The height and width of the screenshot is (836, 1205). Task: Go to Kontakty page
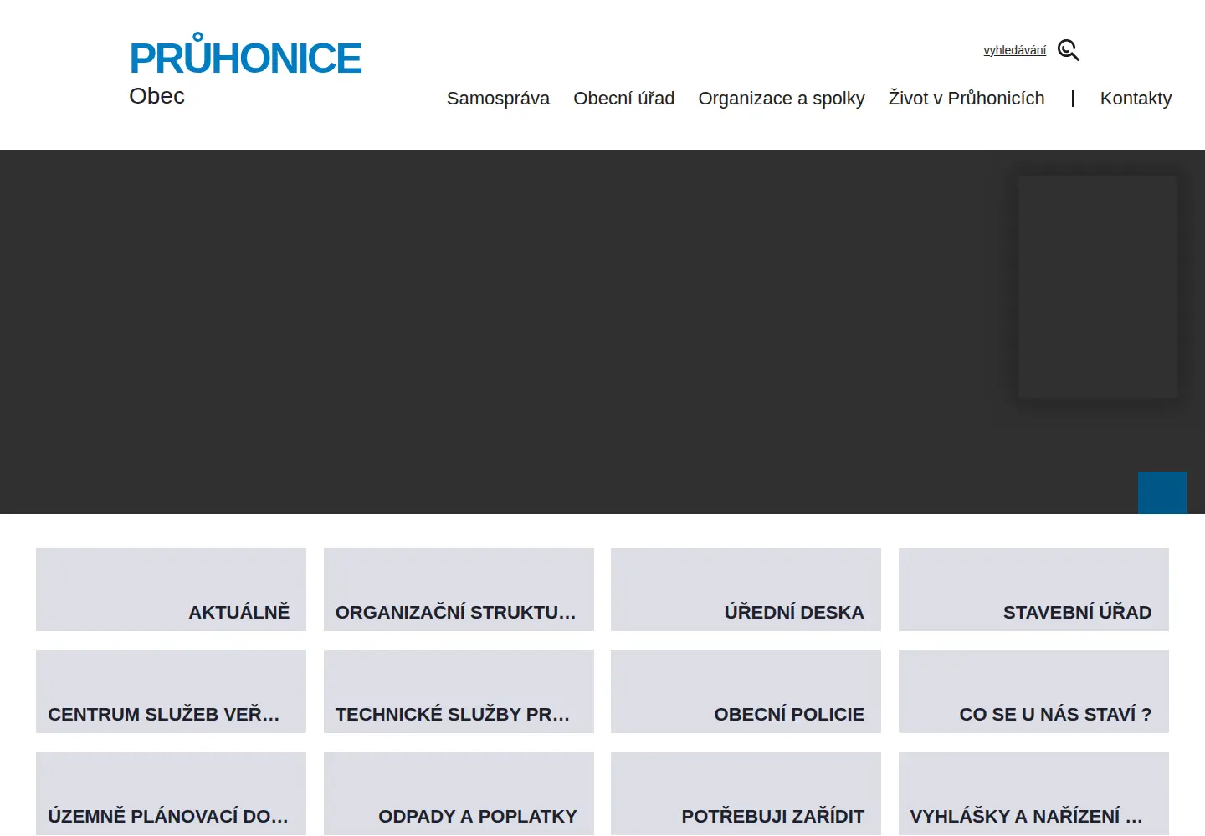tap(1136, 99)
